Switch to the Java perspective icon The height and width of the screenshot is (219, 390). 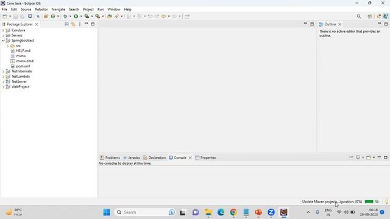pyautogui.click(x=385, y=16)
